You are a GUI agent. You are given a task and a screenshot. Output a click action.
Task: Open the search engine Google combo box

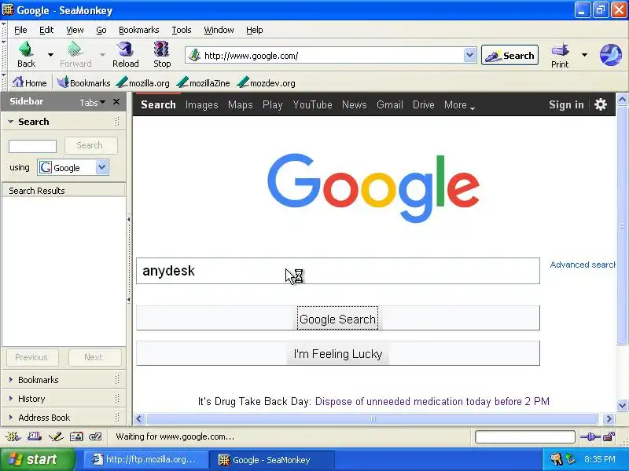[73, 167]
